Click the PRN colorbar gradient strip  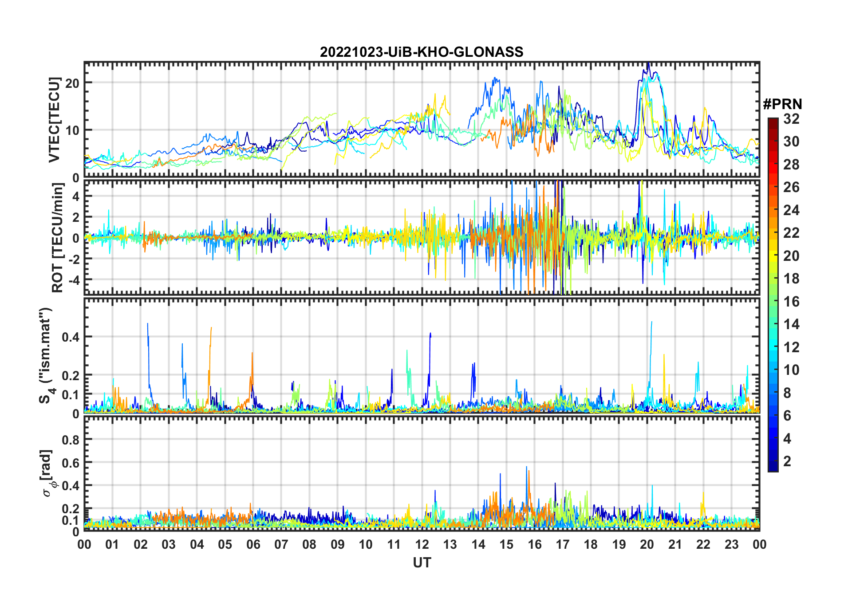(773, 295)
